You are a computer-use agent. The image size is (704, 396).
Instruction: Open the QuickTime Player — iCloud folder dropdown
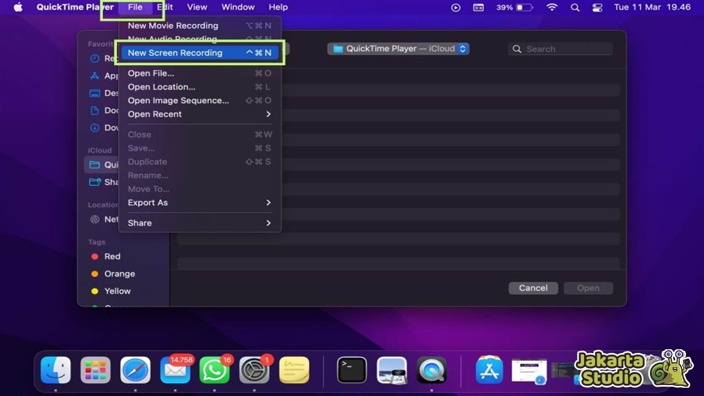398,48
